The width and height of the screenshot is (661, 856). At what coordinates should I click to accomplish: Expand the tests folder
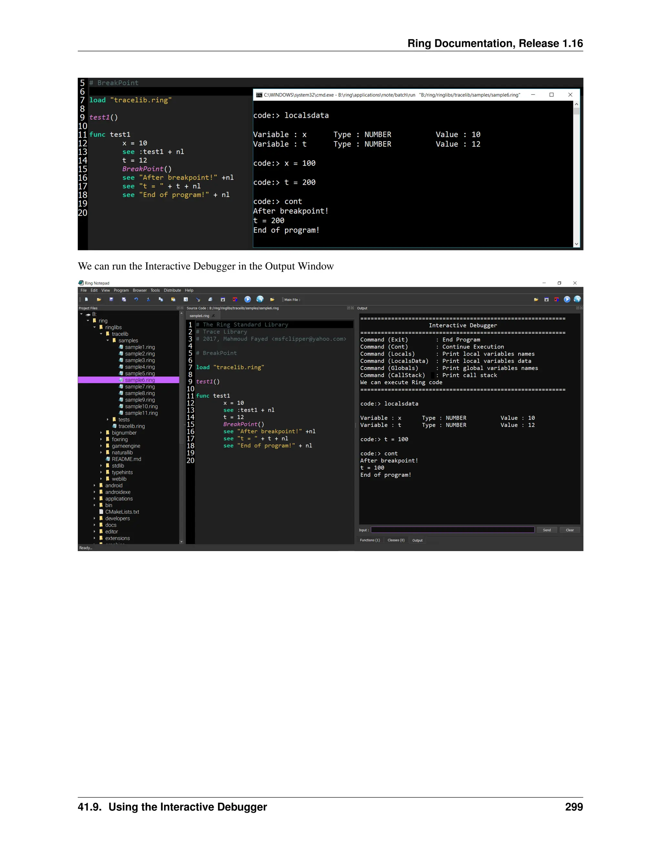[108, 420]
